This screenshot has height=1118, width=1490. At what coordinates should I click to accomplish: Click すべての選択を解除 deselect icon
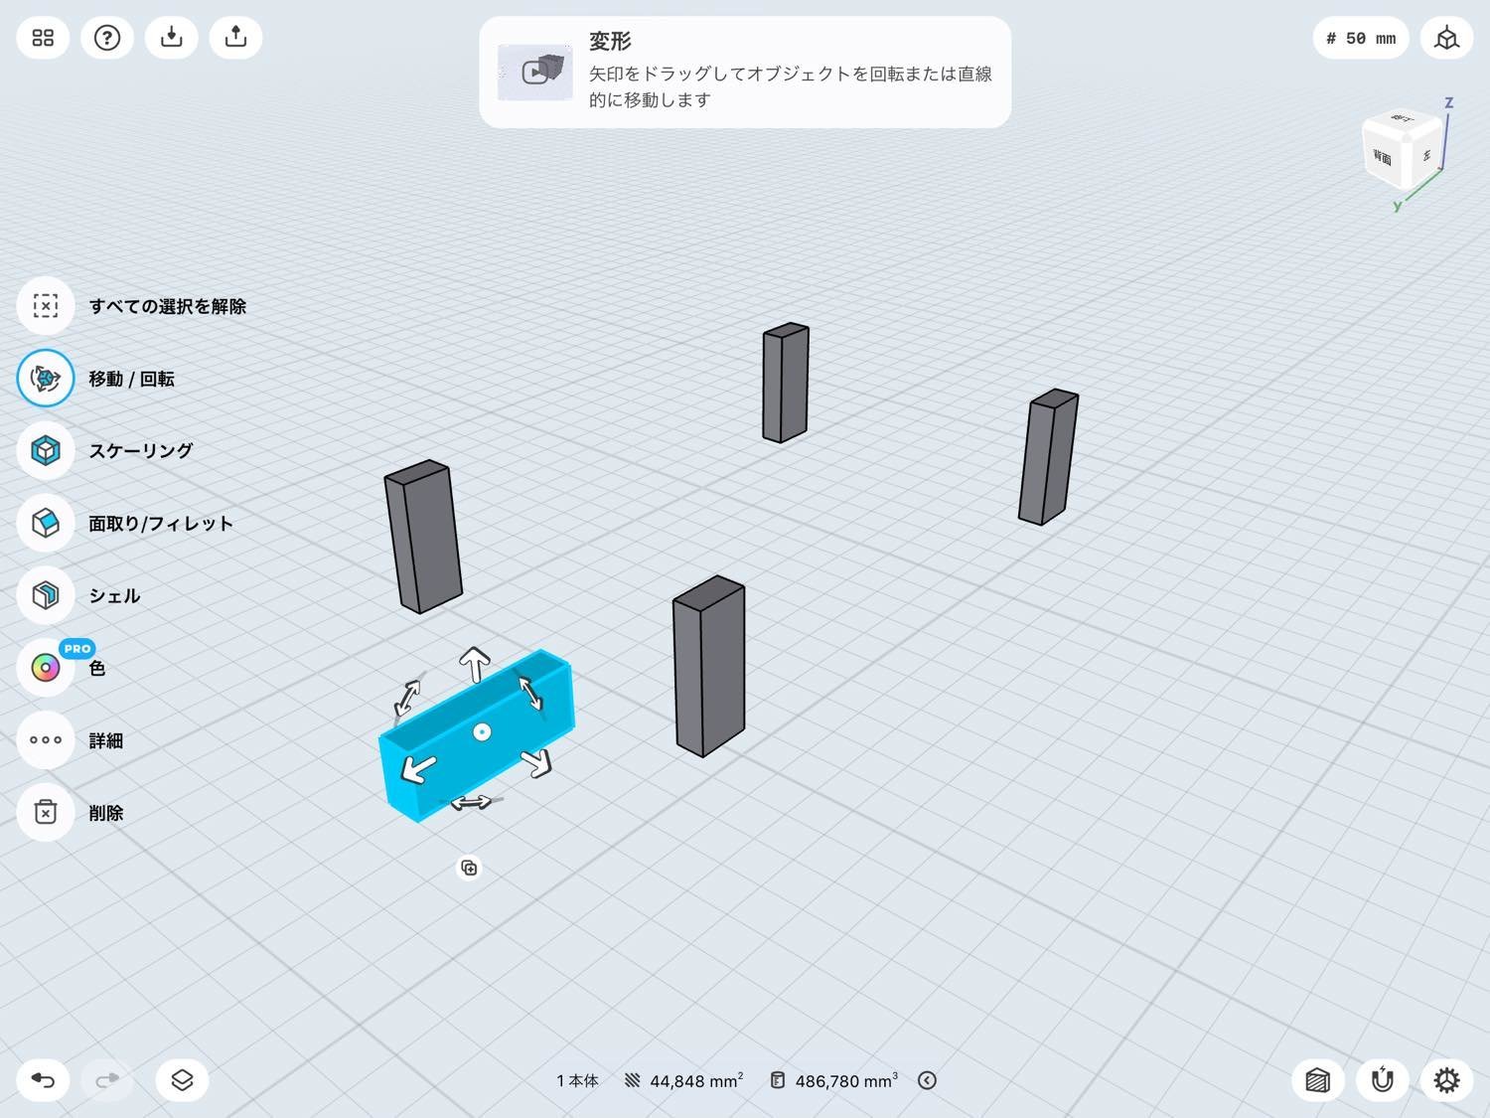(46, 306)
